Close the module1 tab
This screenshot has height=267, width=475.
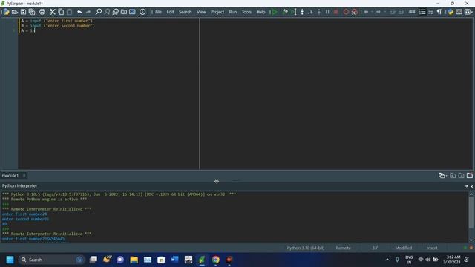(24, 176)
